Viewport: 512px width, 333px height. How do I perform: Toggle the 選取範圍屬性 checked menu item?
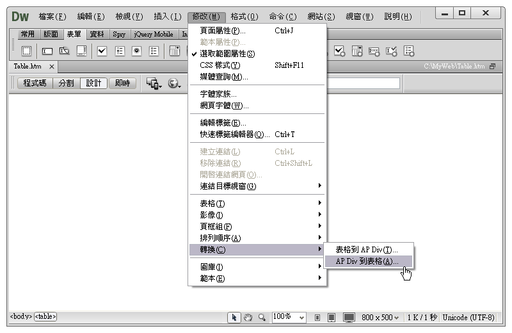coord(227,54)
